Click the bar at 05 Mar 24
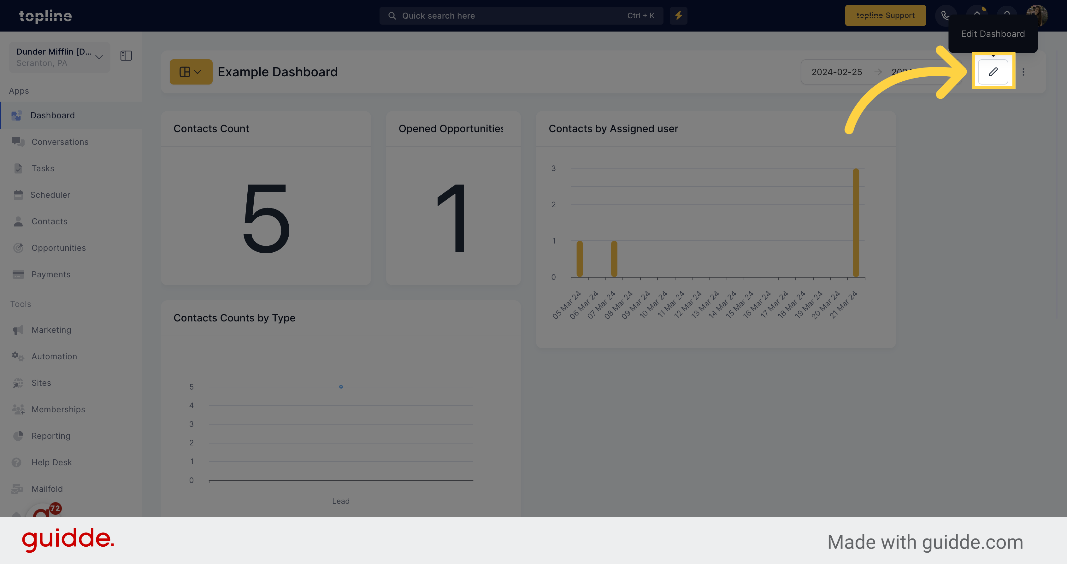 click(580, 259)
